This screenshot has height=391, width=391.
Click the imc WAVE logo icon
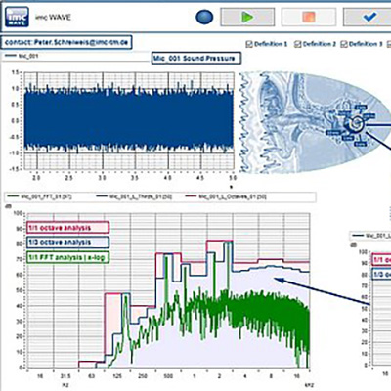[17, 17]
